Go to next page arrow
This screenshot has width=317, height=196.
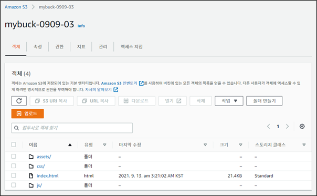(287, 126)
